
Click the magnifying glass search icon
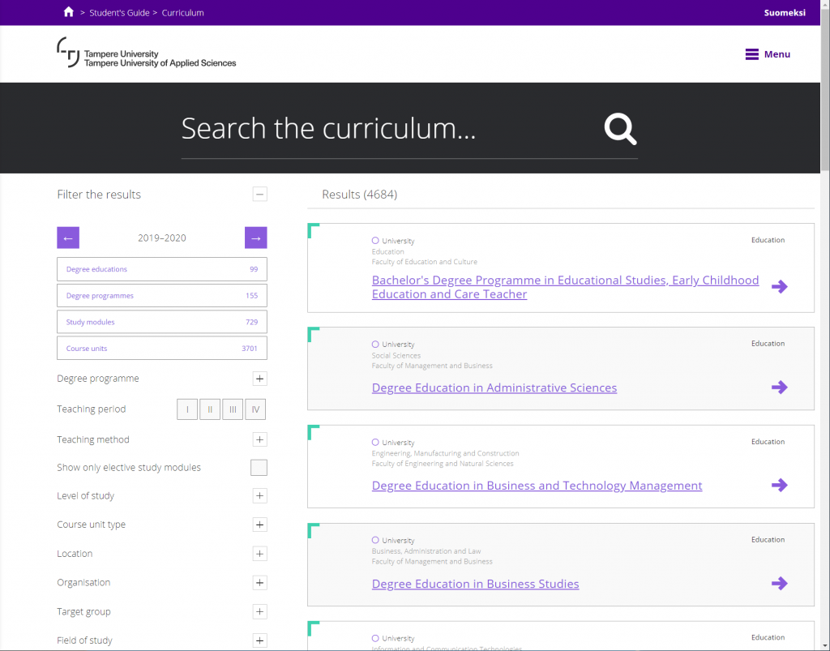point(620,129)
